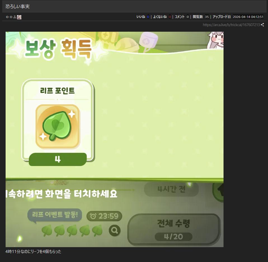Click the post title 恐ろしい事実
This screenshot has width=268, height=262.
(x=18, y=6)
